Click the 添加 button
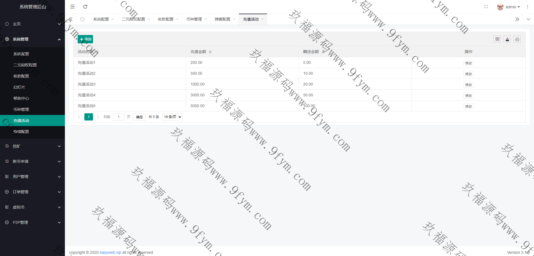This screenshot has width=534, height=256. (85, 39)
